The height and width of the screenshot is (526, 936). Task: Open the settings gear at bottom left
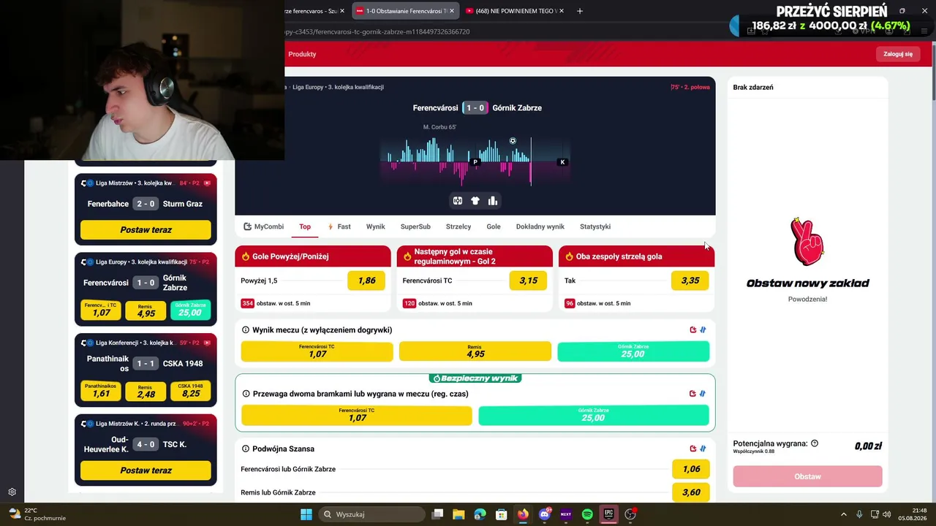pyautogui.click(x=12, y=492)
